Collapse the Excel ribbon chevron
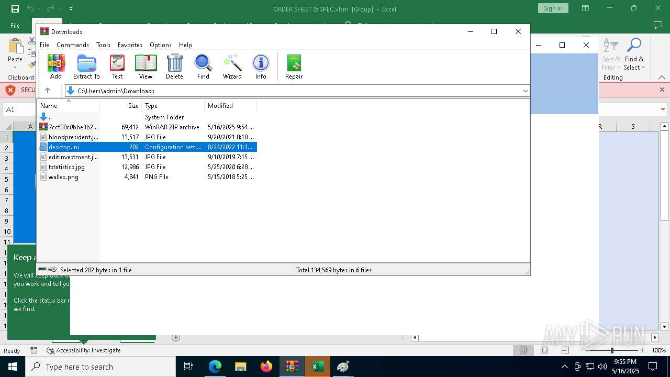670x377 pixels. [662, 77]
